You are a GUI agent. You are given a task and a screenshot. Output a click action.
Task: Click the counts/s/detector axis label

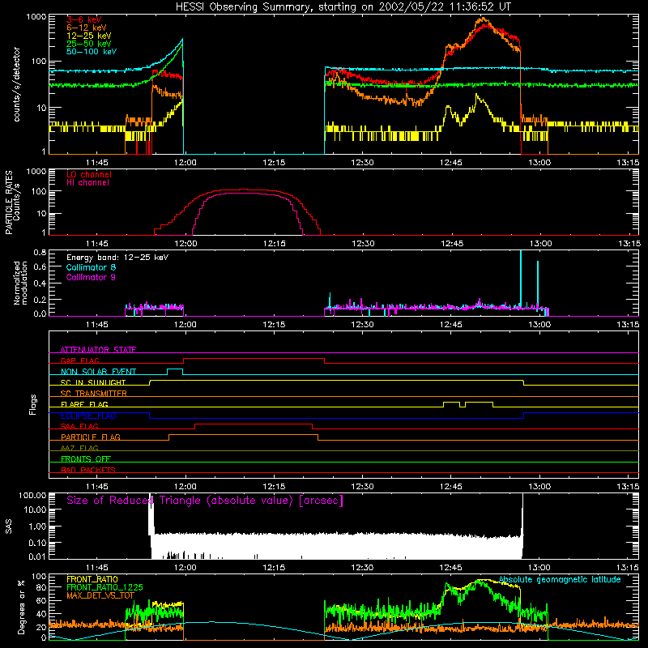click(16, 84)
